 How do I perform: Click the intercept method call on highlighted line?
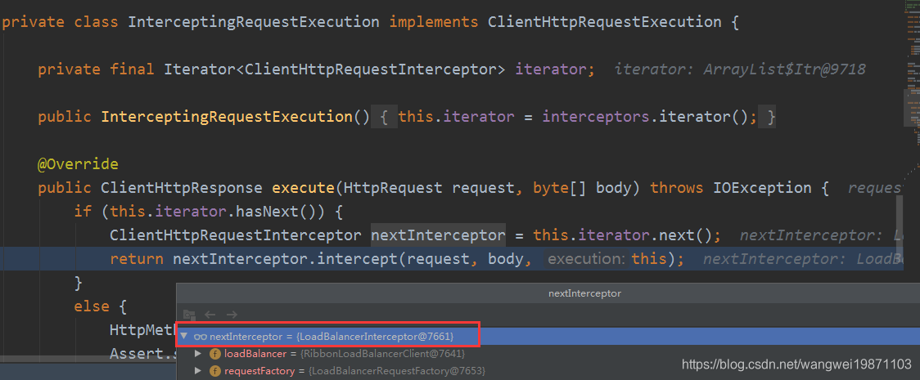pos(358,259)
